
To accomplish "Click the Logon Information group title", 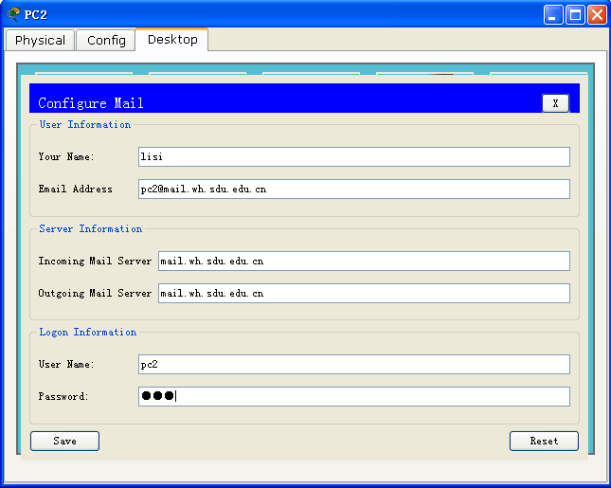I will pyautogui.click(x=87, y=333).
